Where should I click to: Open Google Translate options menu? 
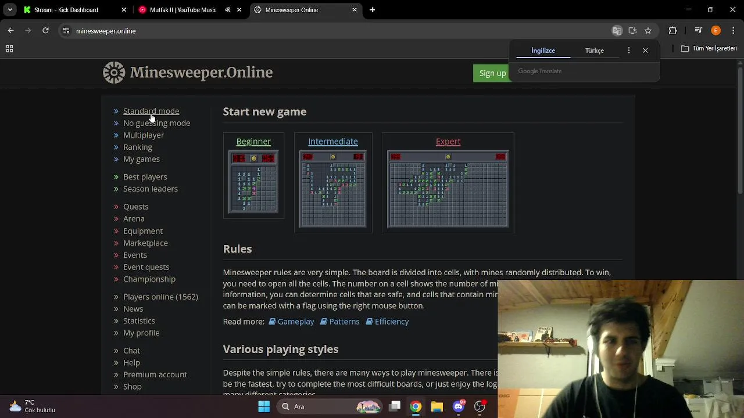(x=628, y=51)
